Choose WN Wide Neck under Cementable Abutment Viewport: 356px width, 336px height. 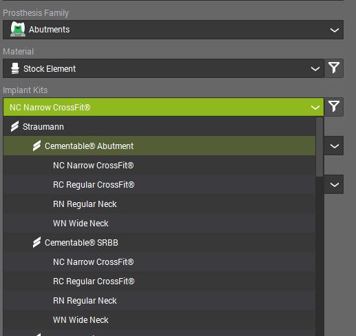(160, 224)
